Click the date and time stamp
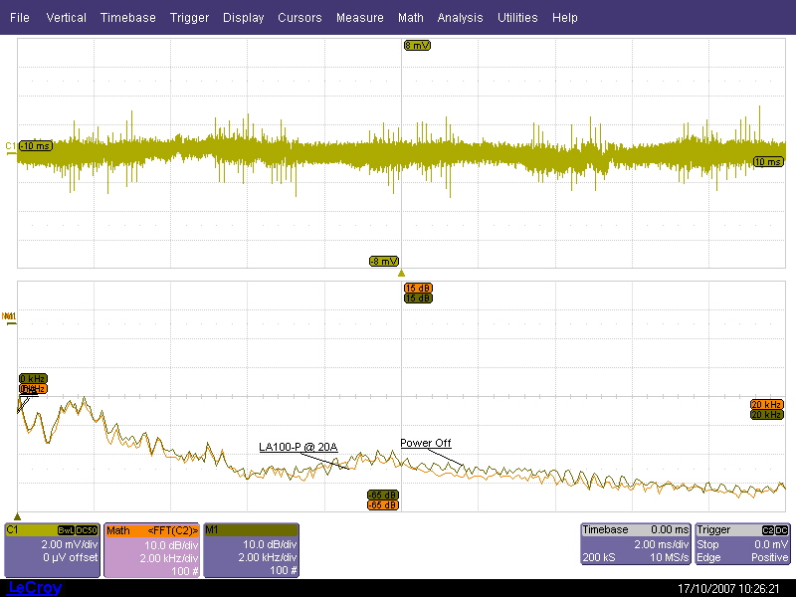This screenshot has width=796, height=597. click(x=728, y=589)
